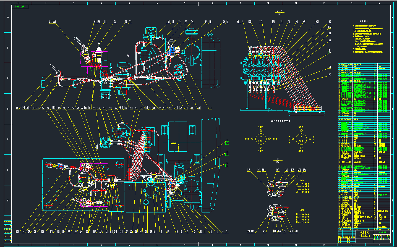Select part callout 76 in the side view

[179, 22]
